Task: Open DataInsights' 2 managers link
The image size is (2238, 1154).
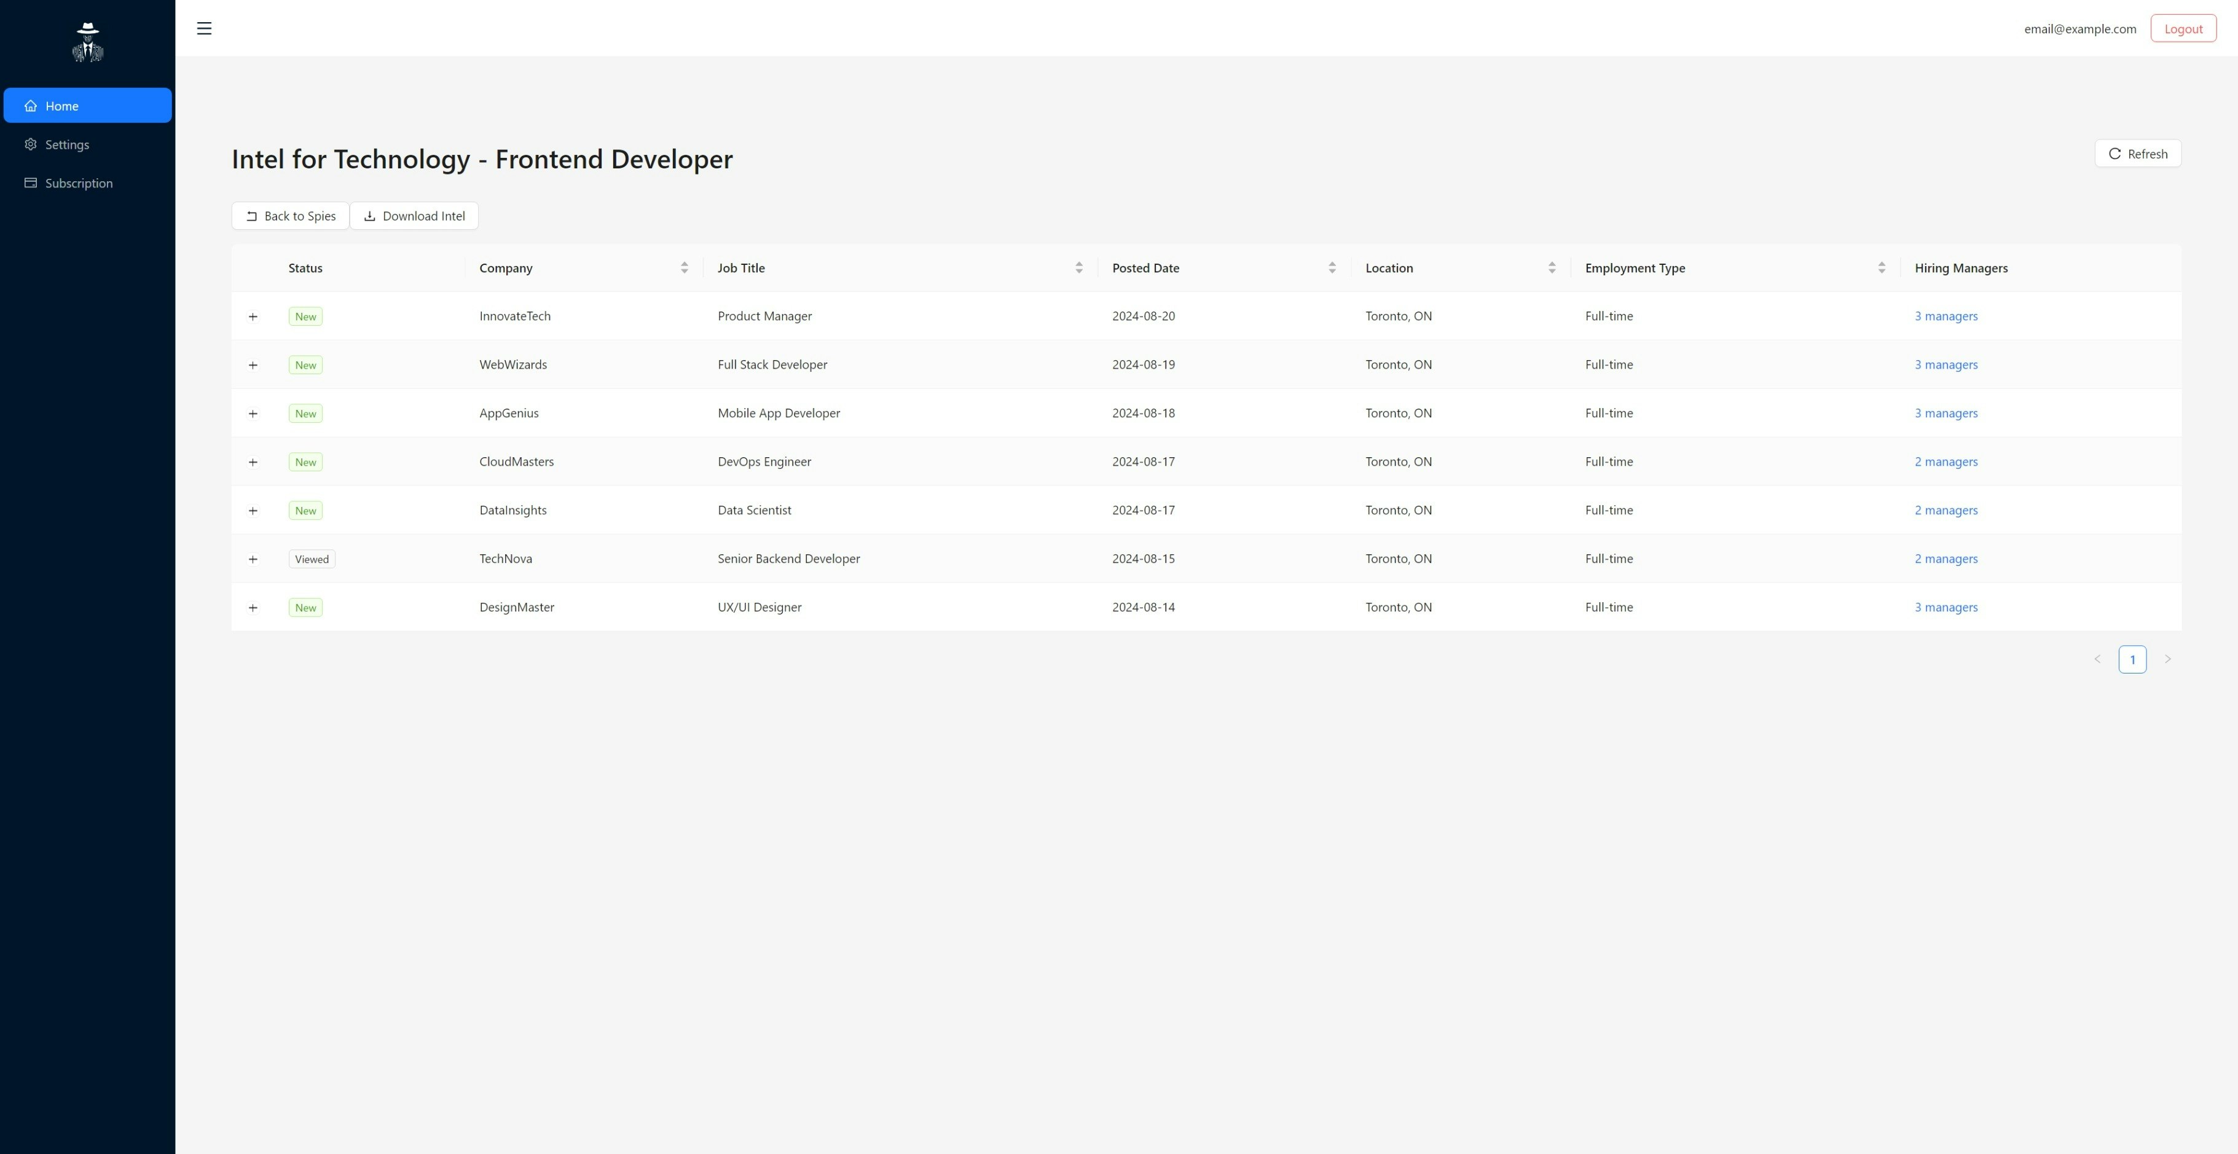Action: pyautogui.click(x=1946, y=510)
